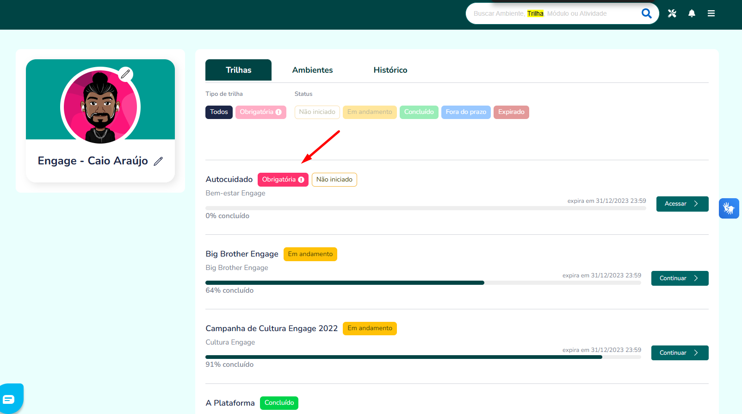
Task: Switch to the Trilhas tab
Action: click(238, 70)
